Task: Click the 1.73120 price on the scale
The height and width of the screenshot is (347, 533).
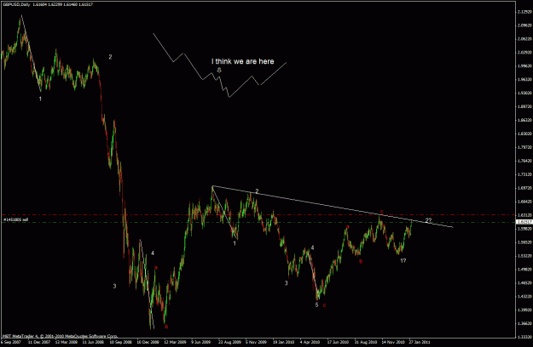Action: pos(525,174)
